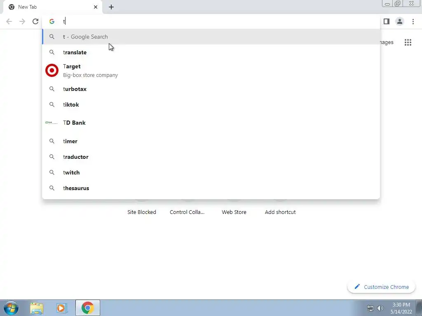Open Chrome's three-dot menu
The width and height of the screenshot is (422, 316).
point(413,21)
